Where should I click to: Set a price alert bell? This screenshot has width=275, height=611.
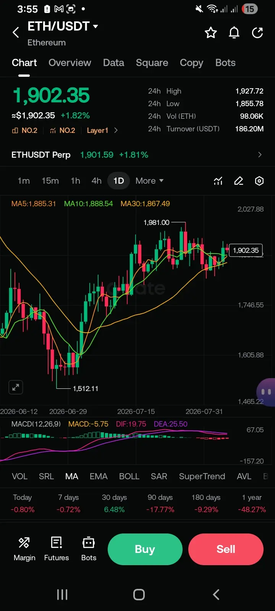(x=234, y=33)
